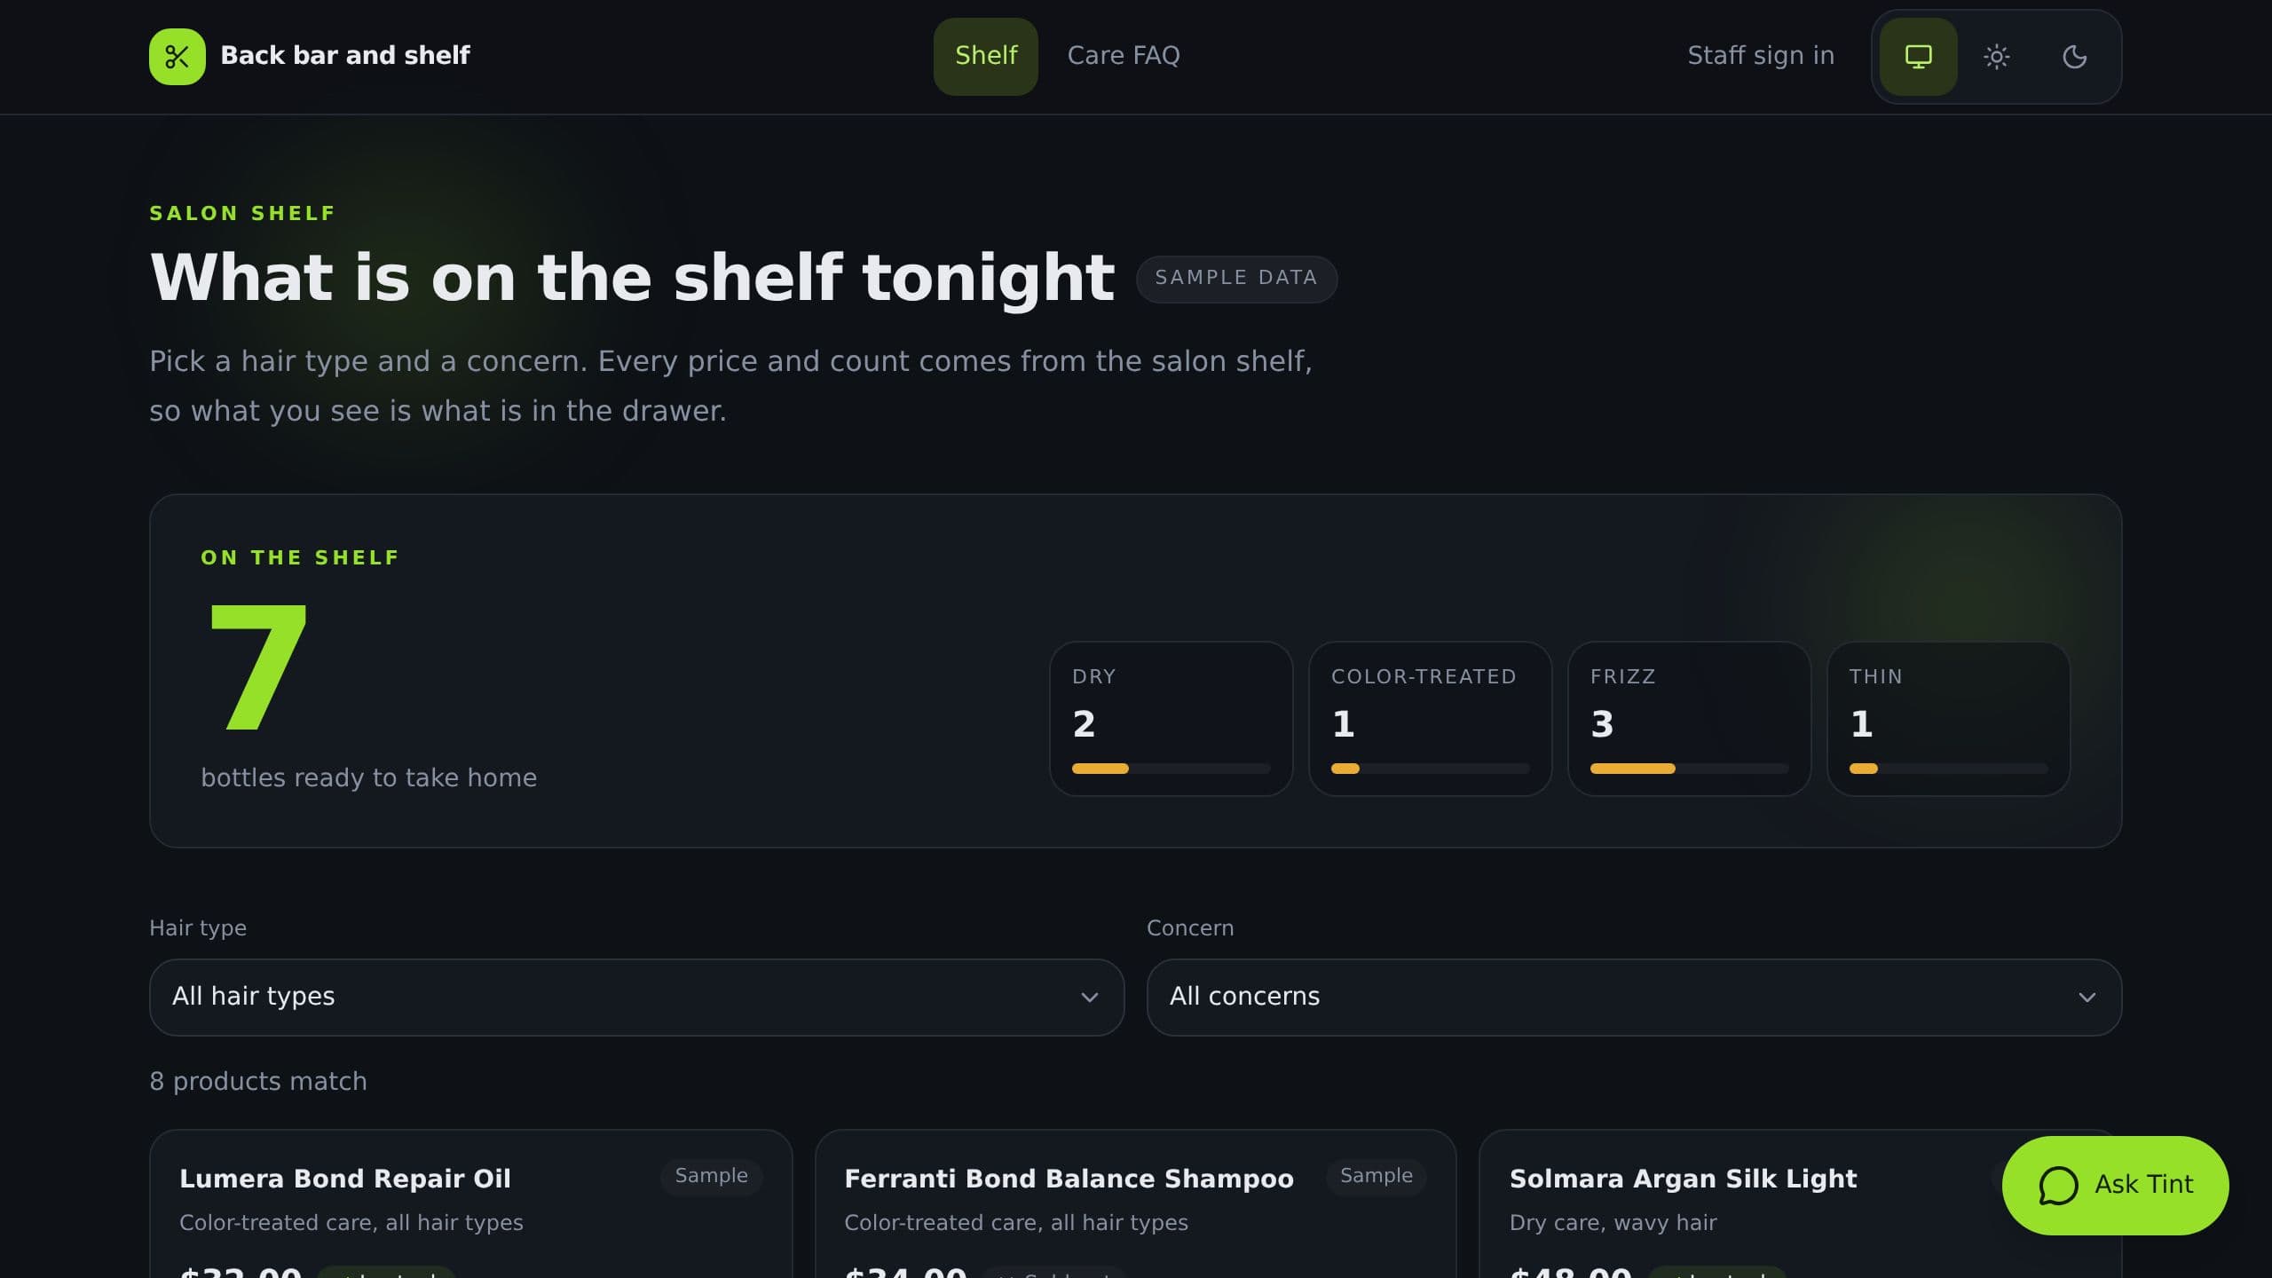Open Ferranti Bond Balance Shampoo product
This screenshot has height=1278, width=2272.
[1135, 1203]
